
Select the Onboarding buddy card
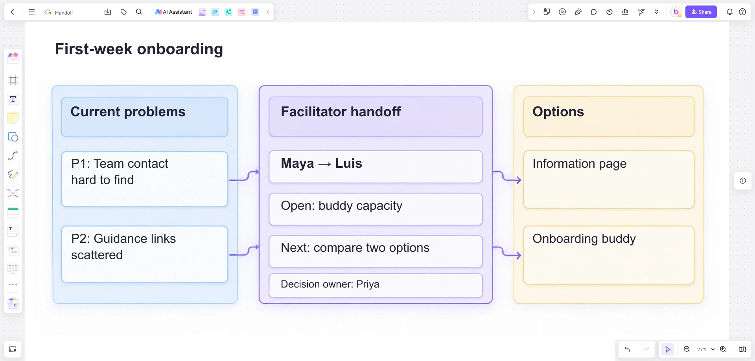click(x=609, y=255)
